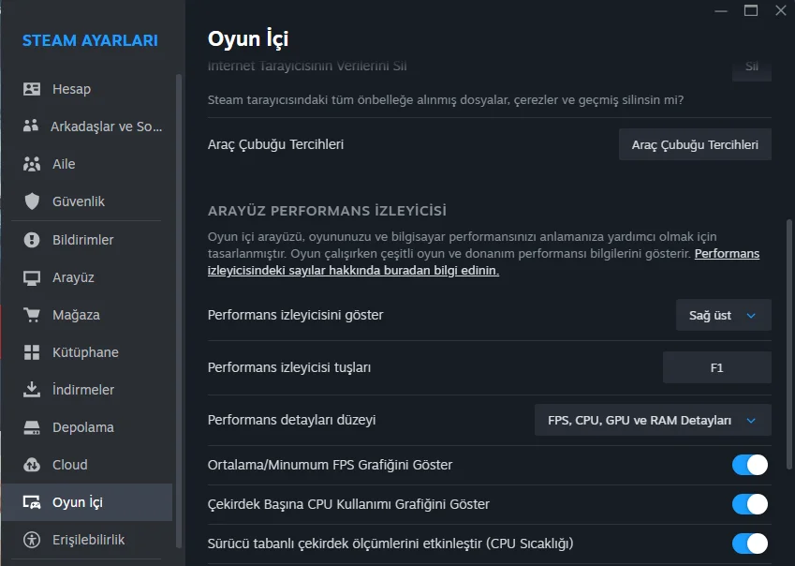This screenshot has height=566, width=795.
Task: Disable Çekirdek Başına CPU Kullanımı Grafiğini Göster
Action: pos(750,504)
